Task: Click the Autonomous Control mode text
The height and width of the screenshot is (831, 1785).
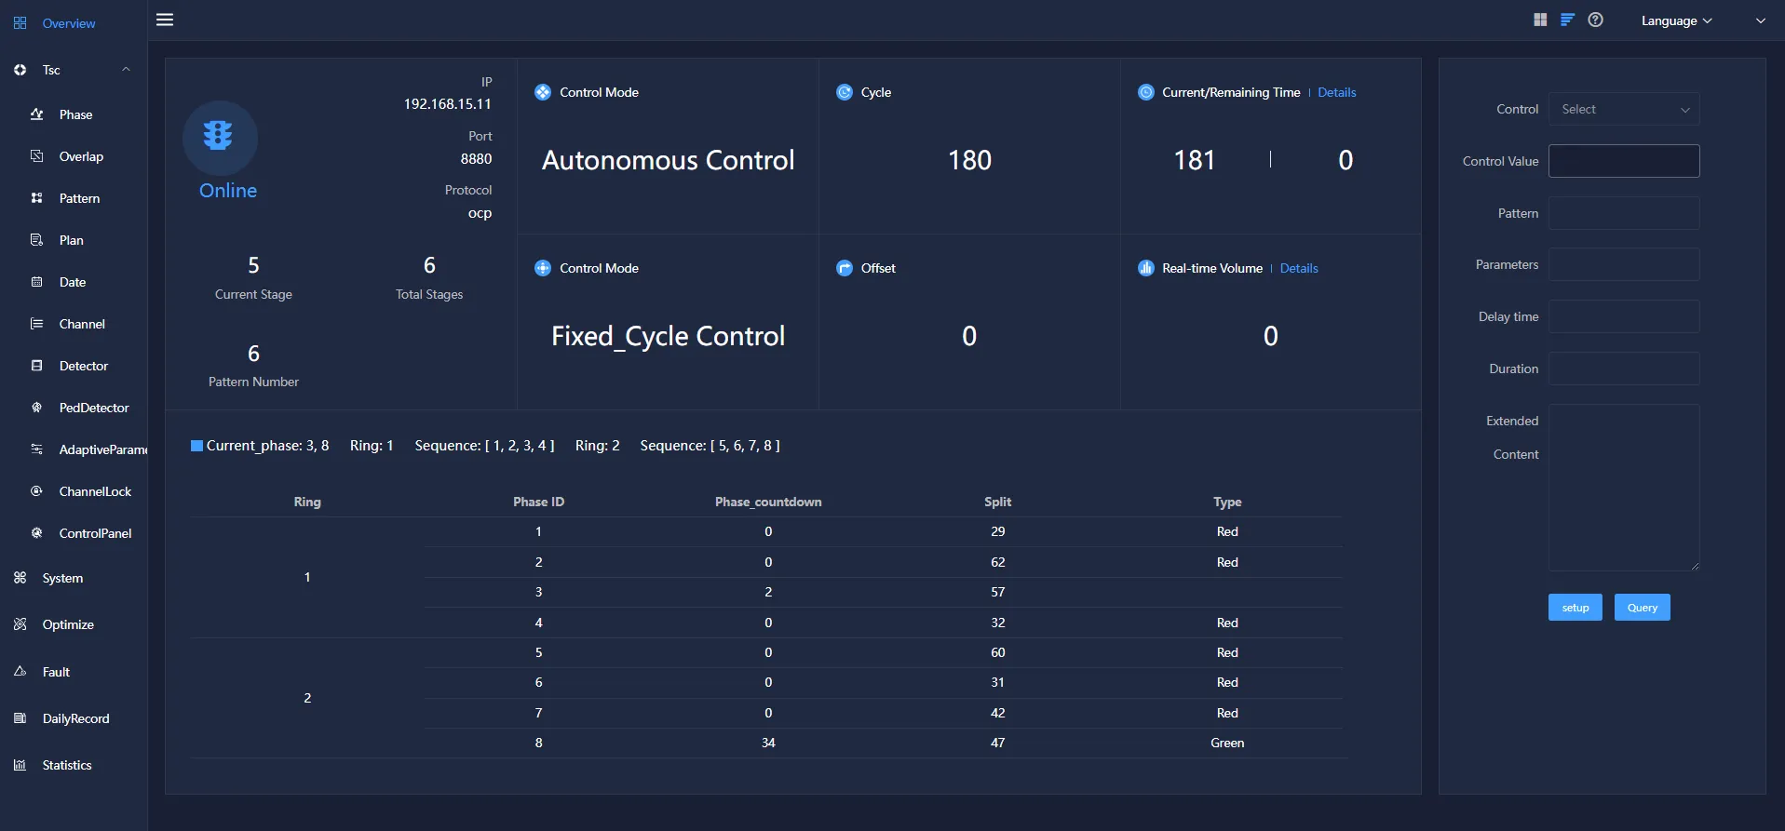Action: coord(668,160)
